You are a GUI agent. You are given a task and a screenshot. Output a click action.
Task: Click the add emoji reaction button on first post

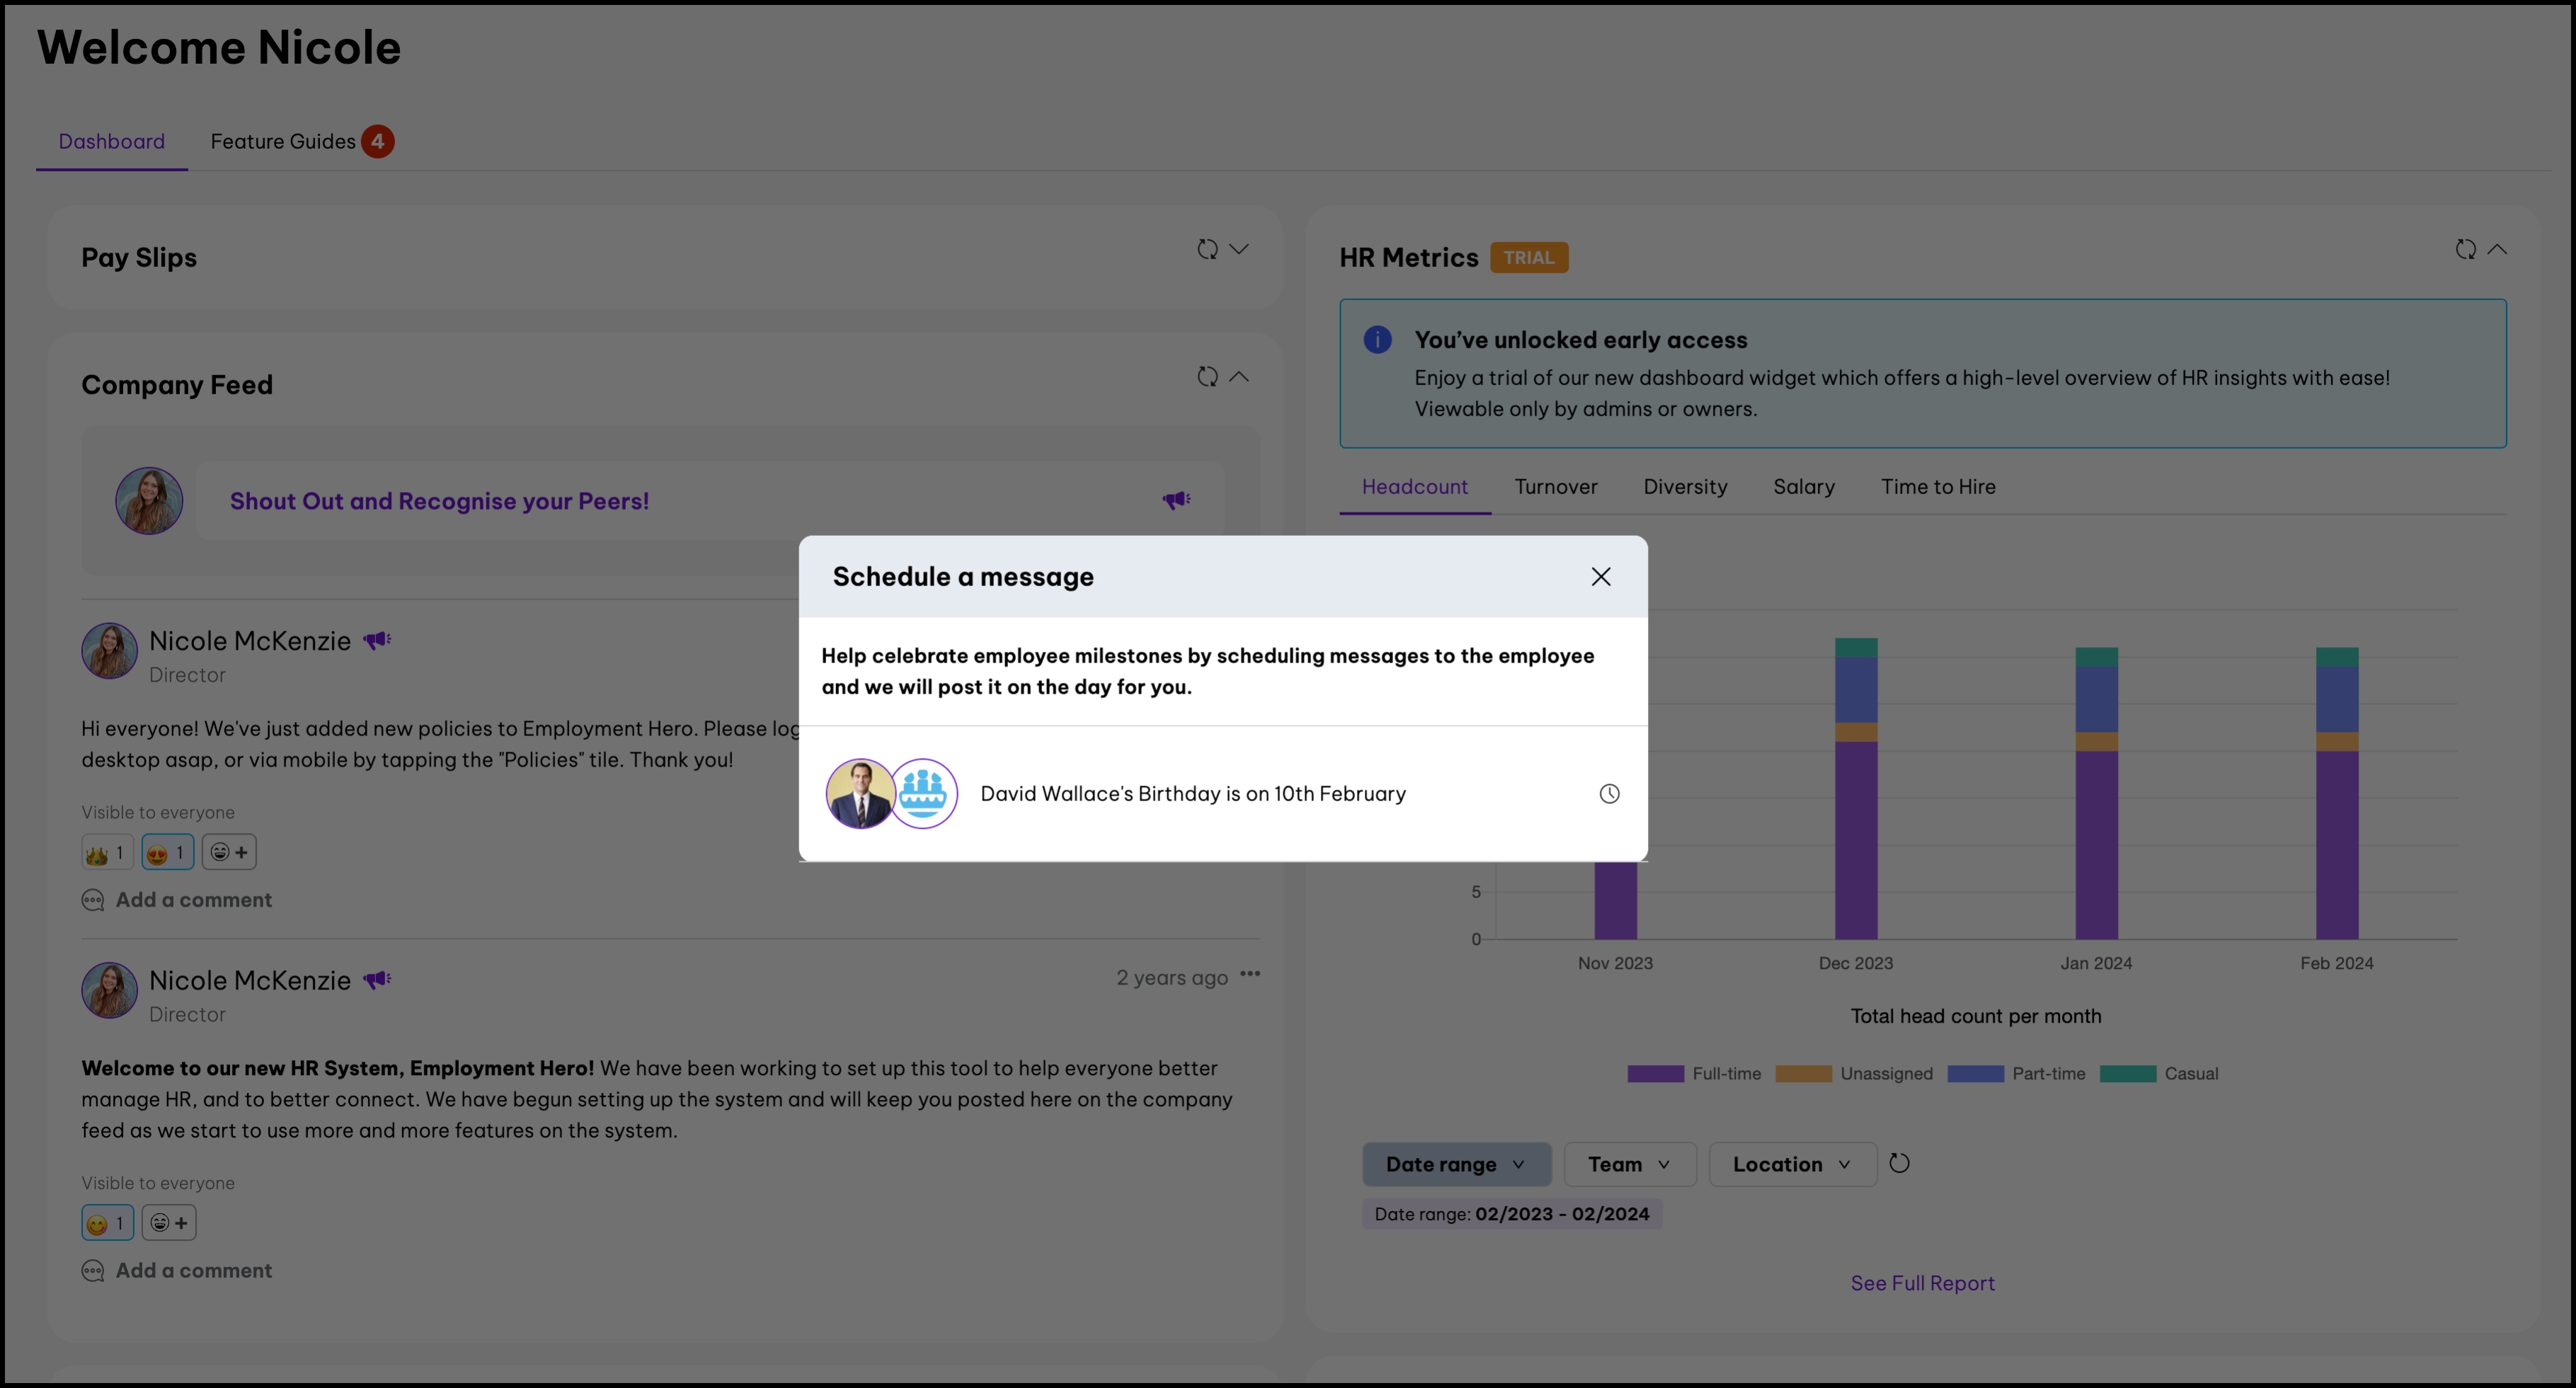(229, 852)
